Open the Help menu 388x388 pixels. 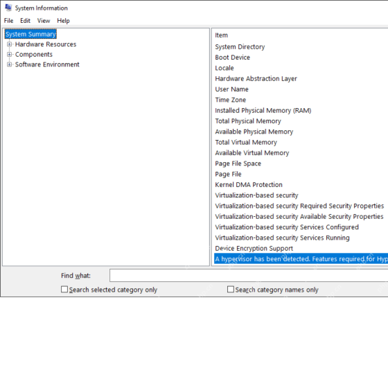(63, 21)
